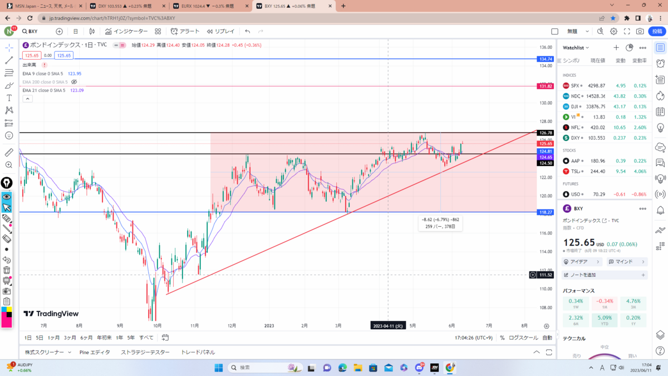
Task: Select the eraser in overlay toolbar
Action: (7, 239)
